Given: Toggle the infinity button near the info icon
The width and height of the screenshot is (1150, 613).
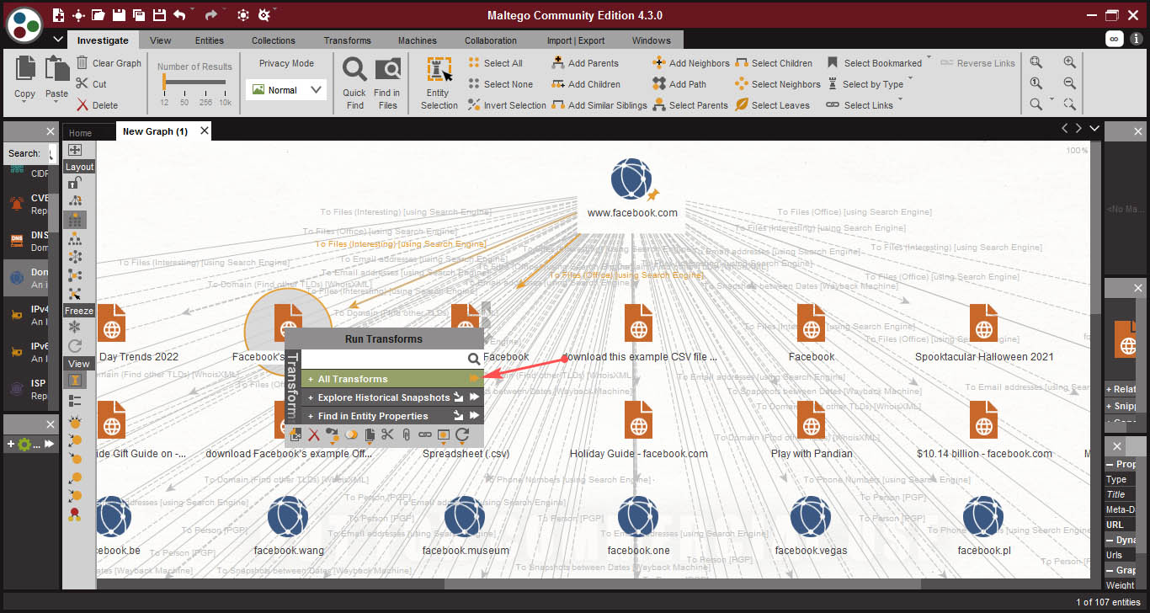Looking at the screenshot, I should point(1114,39).
